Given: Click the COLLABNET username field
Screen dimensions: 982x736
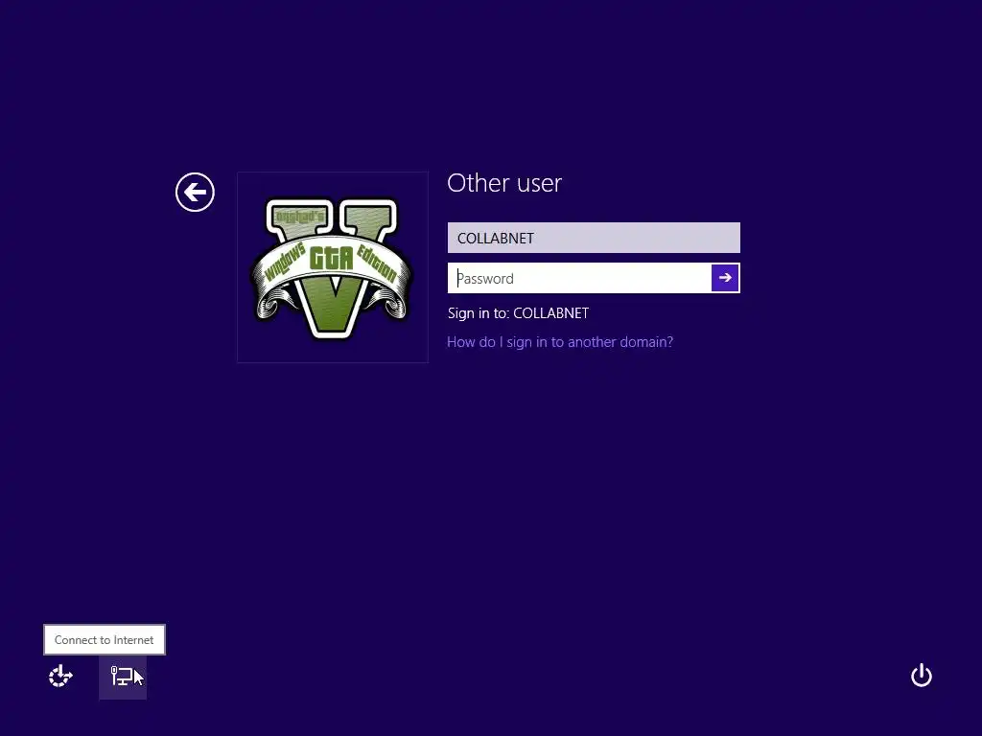Looking at the screenshot, I should click(x=594, y=238).
